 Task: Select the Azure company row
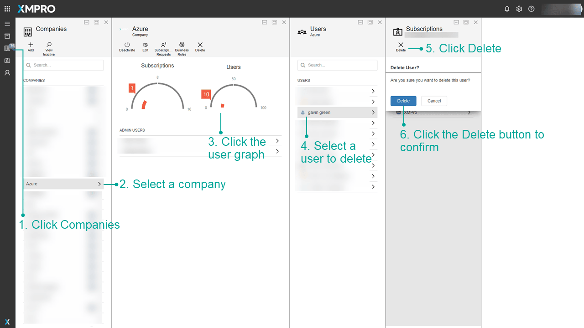(x=63, y=184)
